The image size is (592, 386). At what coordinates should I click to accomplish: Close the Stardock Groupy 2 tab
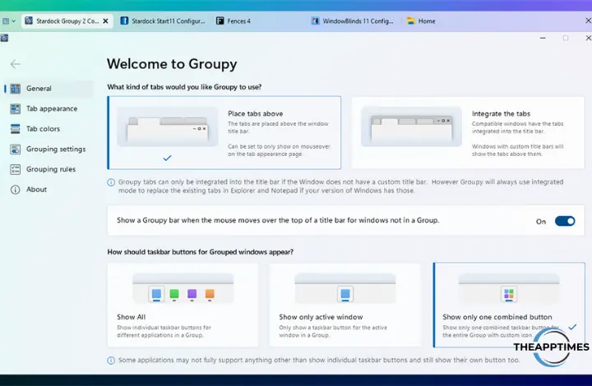(x=106, y=21)
